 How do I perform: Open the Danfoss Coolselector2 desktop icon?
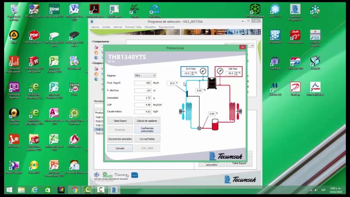point(295,37)
